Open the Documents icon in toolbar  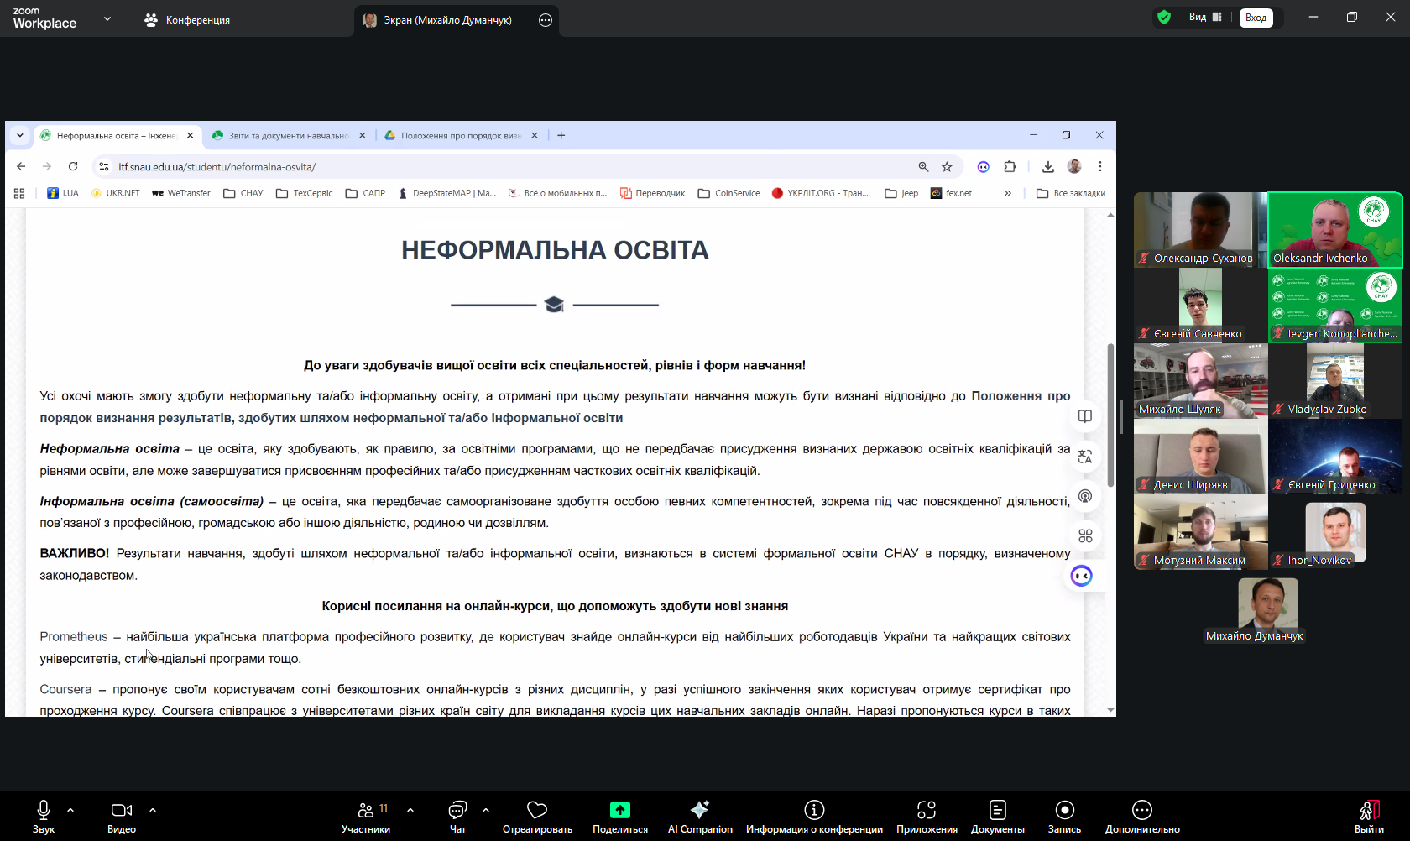(997, 810)
